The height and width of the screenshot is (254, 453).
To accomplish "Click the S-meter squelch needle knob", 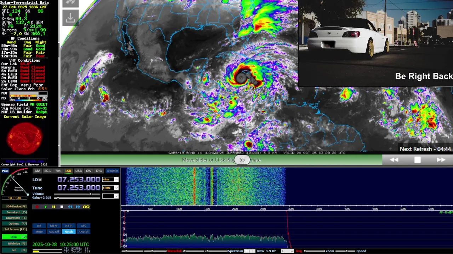I will (28, 194).
